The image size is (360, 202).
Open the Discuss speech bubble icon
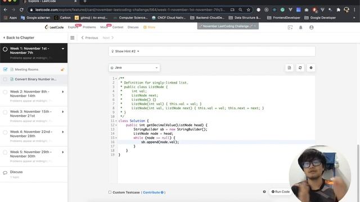tap(5, 173)
